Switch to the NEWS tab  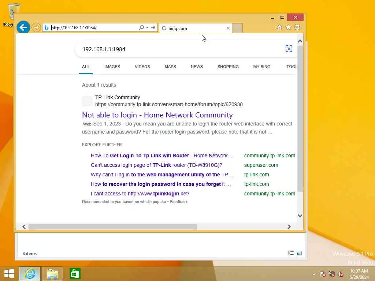[197, 67]
